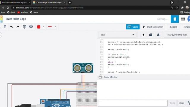Image resolution: width=190 pixels, height=107 pixels.
Task: Undo the last action
Action: 12,27
